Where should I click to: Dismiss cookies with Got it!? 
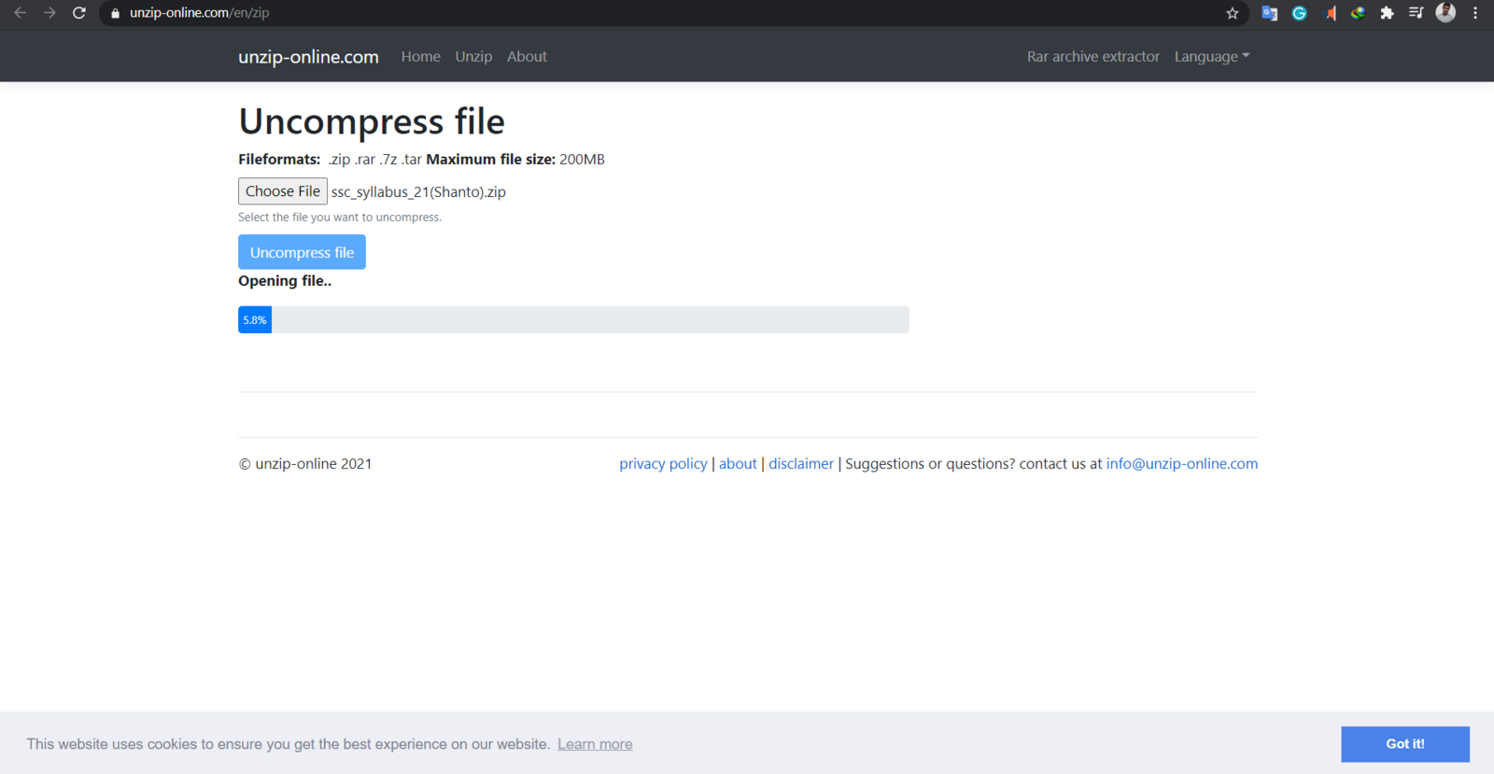1405,744
